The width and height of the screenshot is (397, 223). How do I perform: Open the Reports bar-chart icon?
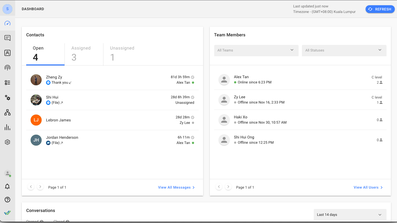(x=7, y=127)
